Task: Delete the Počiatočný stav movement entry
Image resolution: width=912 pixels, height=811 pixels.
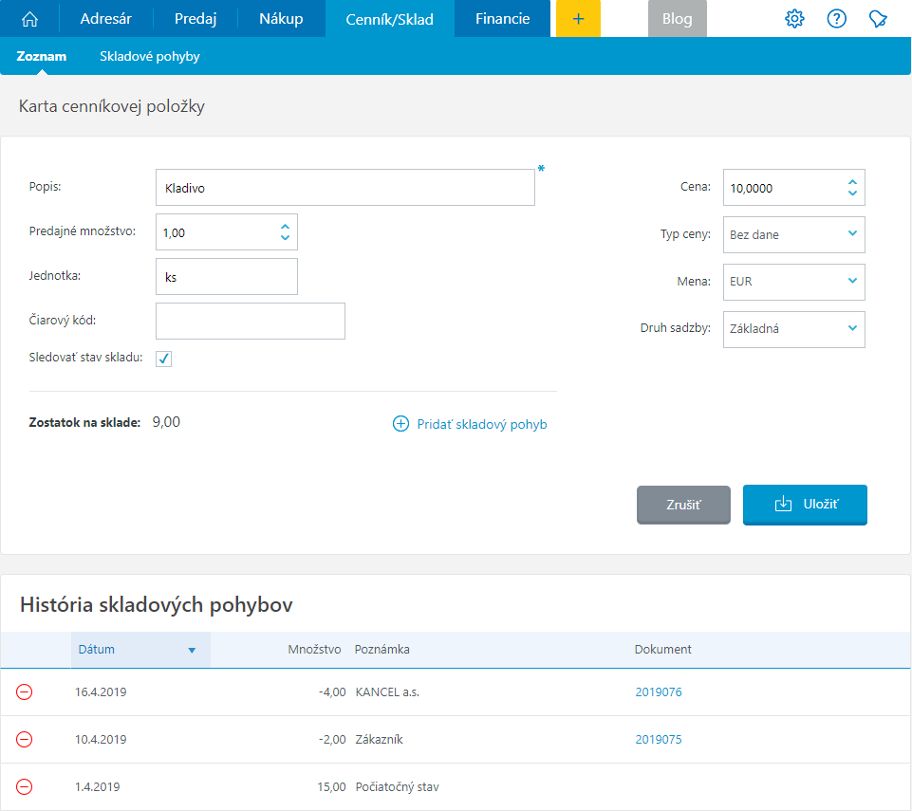Action: tap(25, 787)
